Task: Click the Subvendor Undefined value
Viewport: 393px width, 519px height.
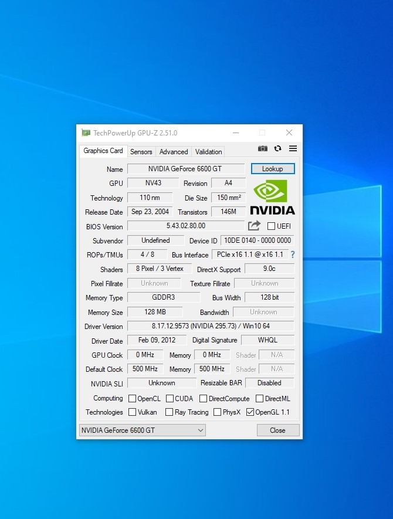Action: tap(155, 240)
